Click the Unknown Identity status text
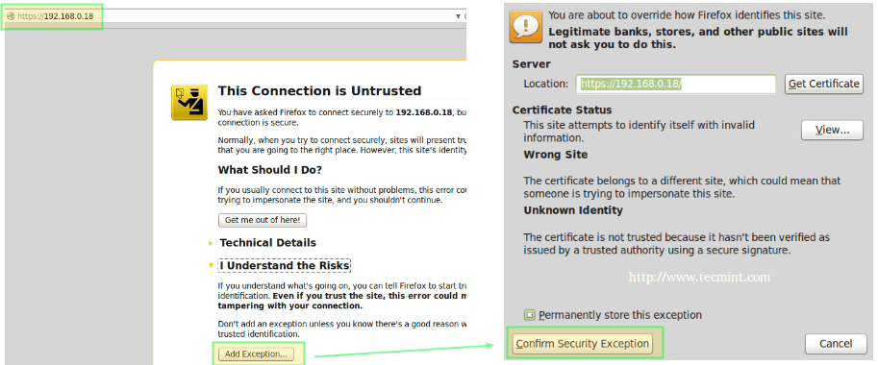 [573, 210]
